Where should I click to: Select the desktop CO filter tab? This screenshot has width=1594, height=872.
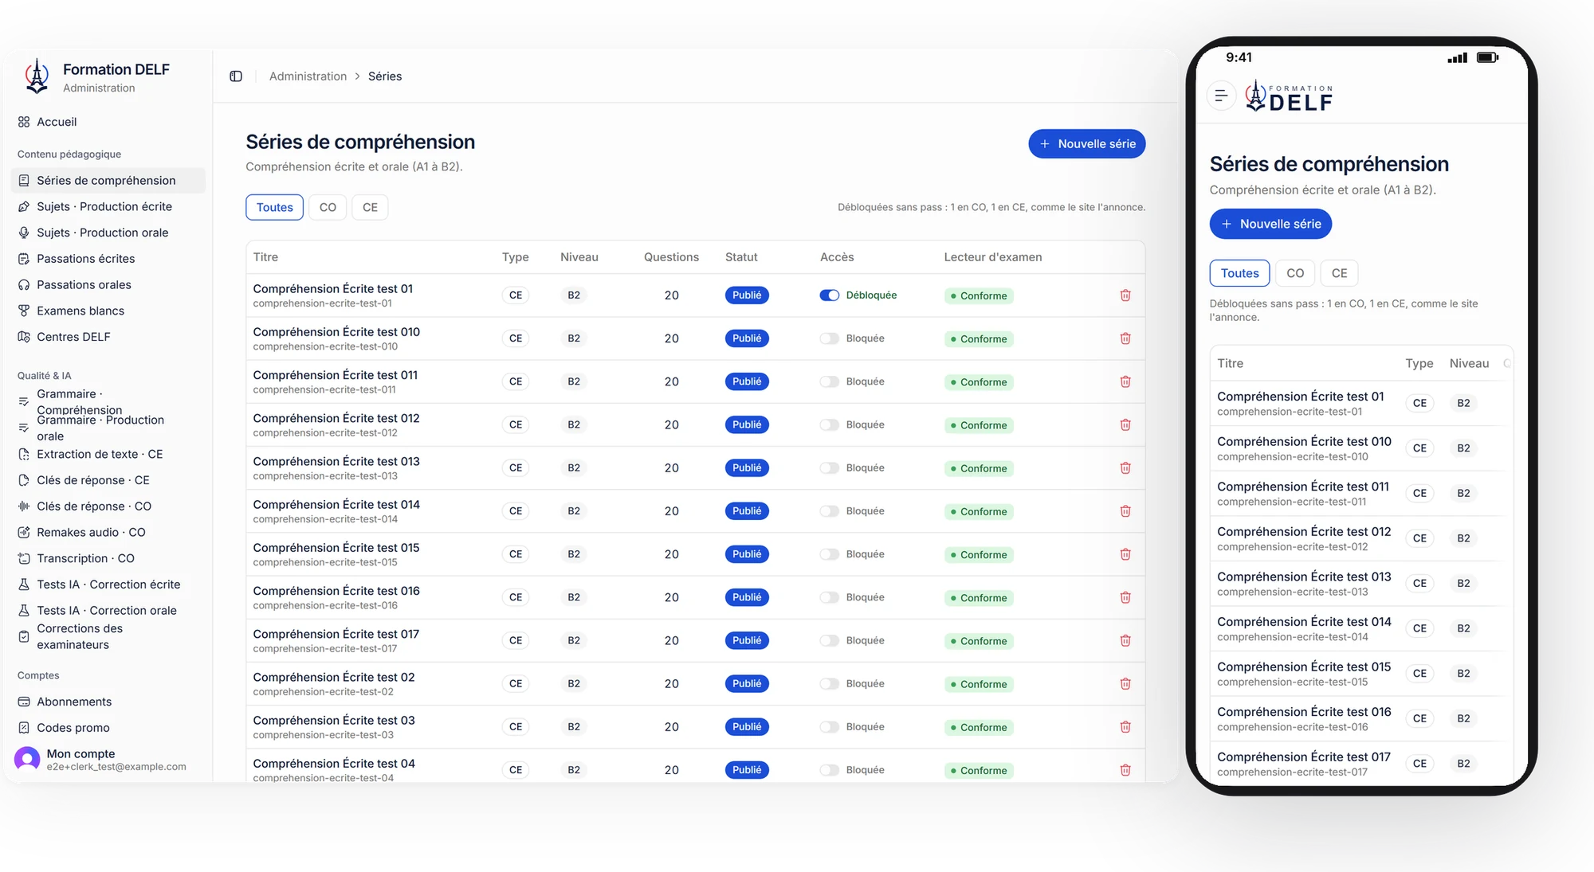click(x=328, y=207)
